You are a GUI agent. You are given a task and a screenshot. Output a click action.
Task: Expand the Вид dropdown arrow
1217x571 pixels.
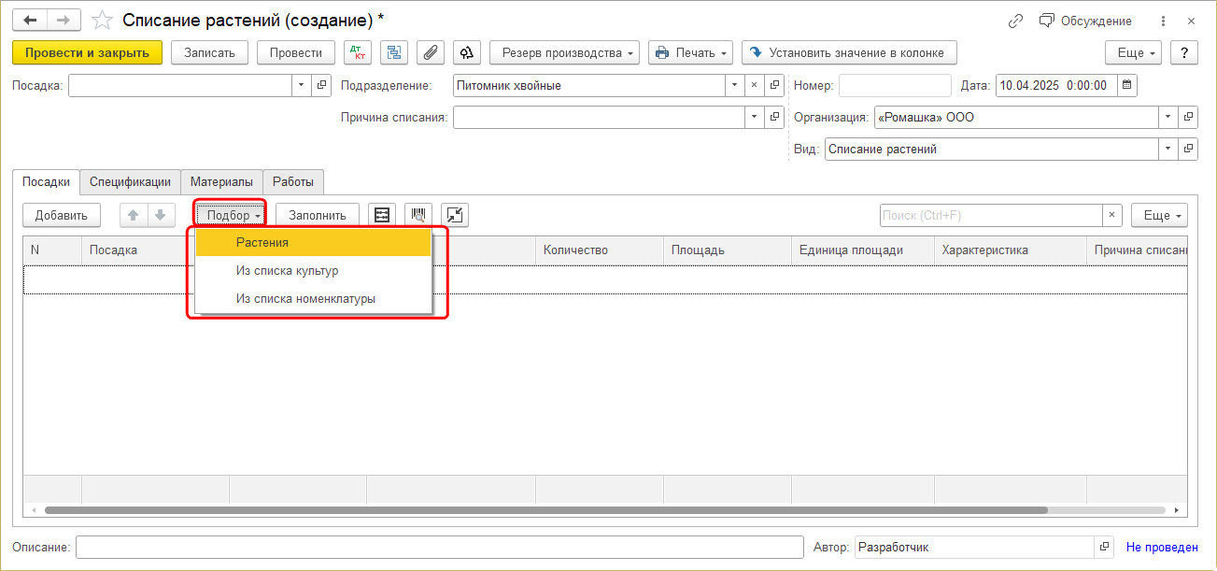click(x=1167, y=149)
